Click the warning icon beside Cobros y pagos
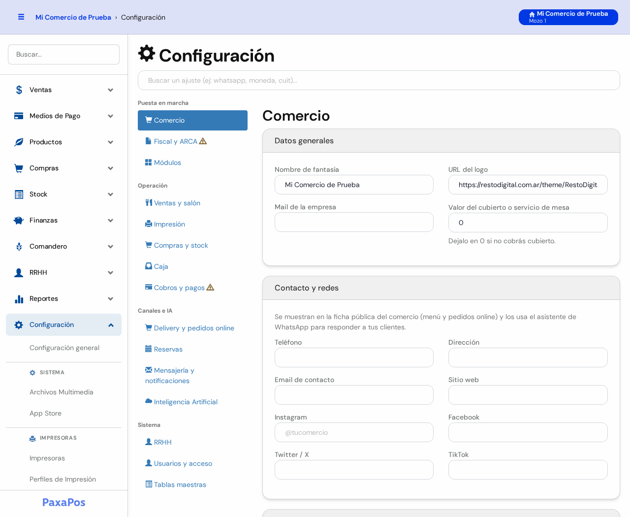The height and width of the screenshot is (517, 630). tap(210, 288)
